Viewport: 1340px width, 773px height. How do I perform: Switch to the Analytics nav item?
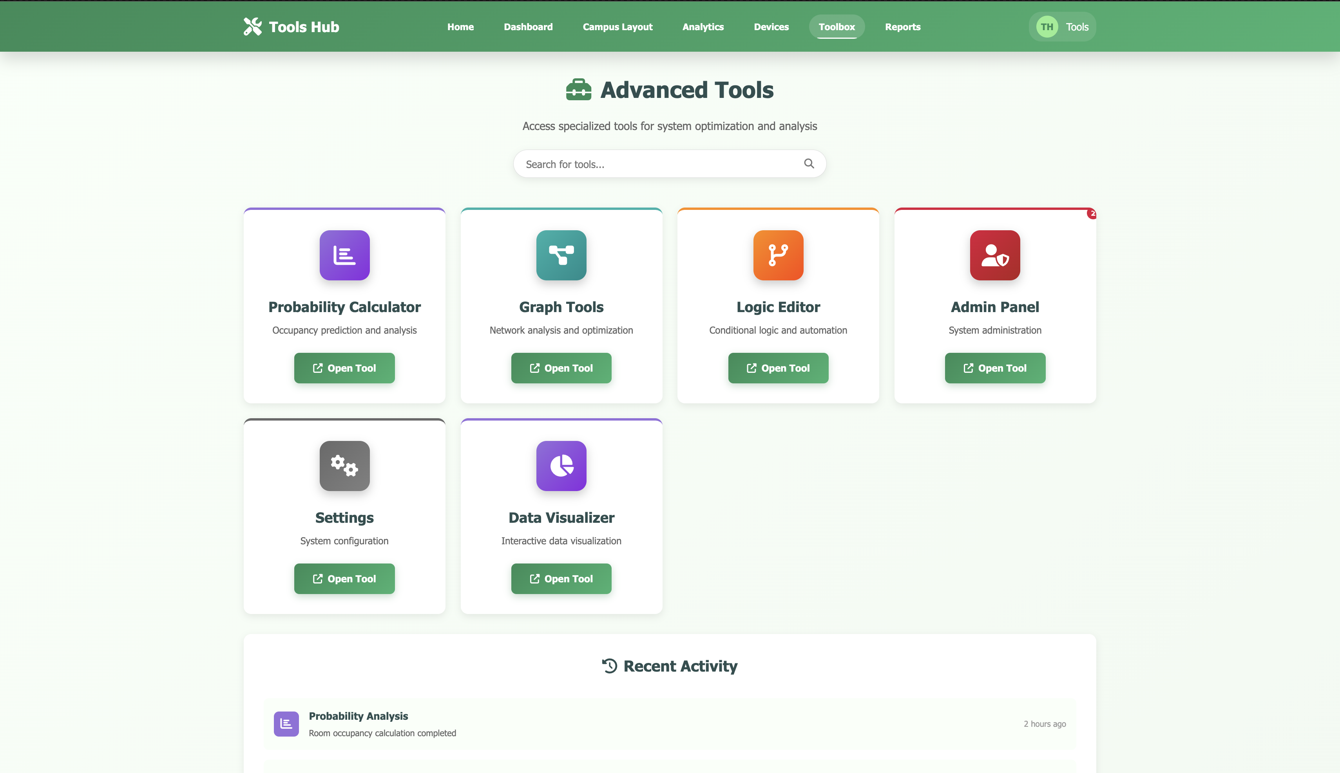[x=703, y=27]
